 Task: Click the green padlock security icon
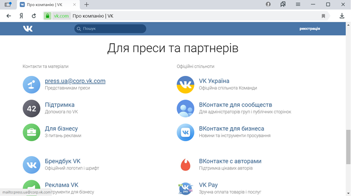[x=48, y=16]
